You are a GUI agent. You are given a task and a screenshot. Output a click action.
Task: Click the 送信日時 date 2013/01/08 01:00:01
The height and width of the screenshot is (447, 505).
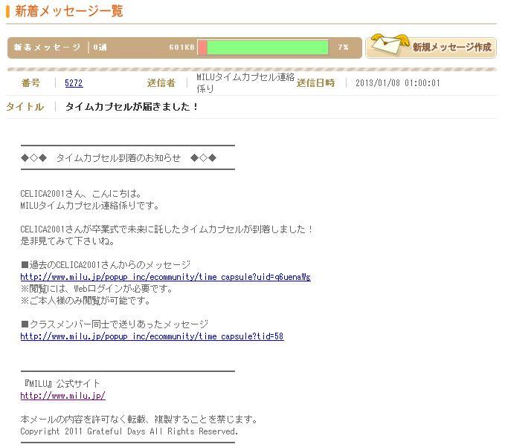397,83
